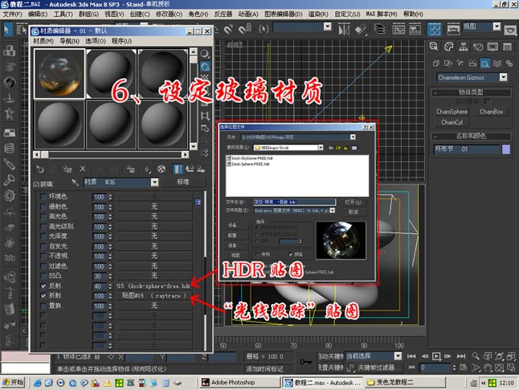Open Layer Manager from main toolbar
The width and height of the screenshot is (519, 390).
[380, 29]
